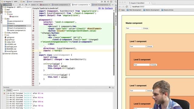The image size is (194, 109).
Task: Switch to level-2.component.ts editor tab
Action: tap(101, 5)
